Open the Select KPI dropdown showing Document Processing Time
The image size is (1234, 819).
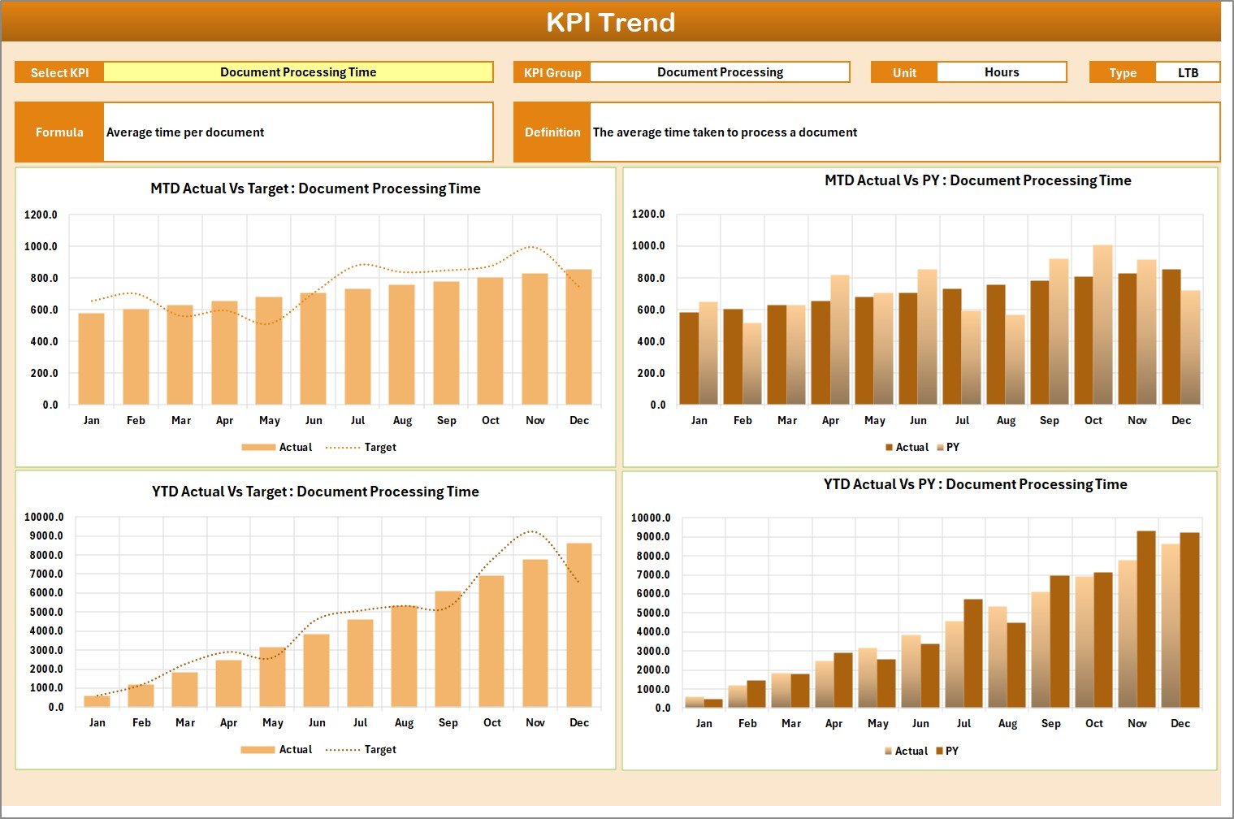click(297, 71)
